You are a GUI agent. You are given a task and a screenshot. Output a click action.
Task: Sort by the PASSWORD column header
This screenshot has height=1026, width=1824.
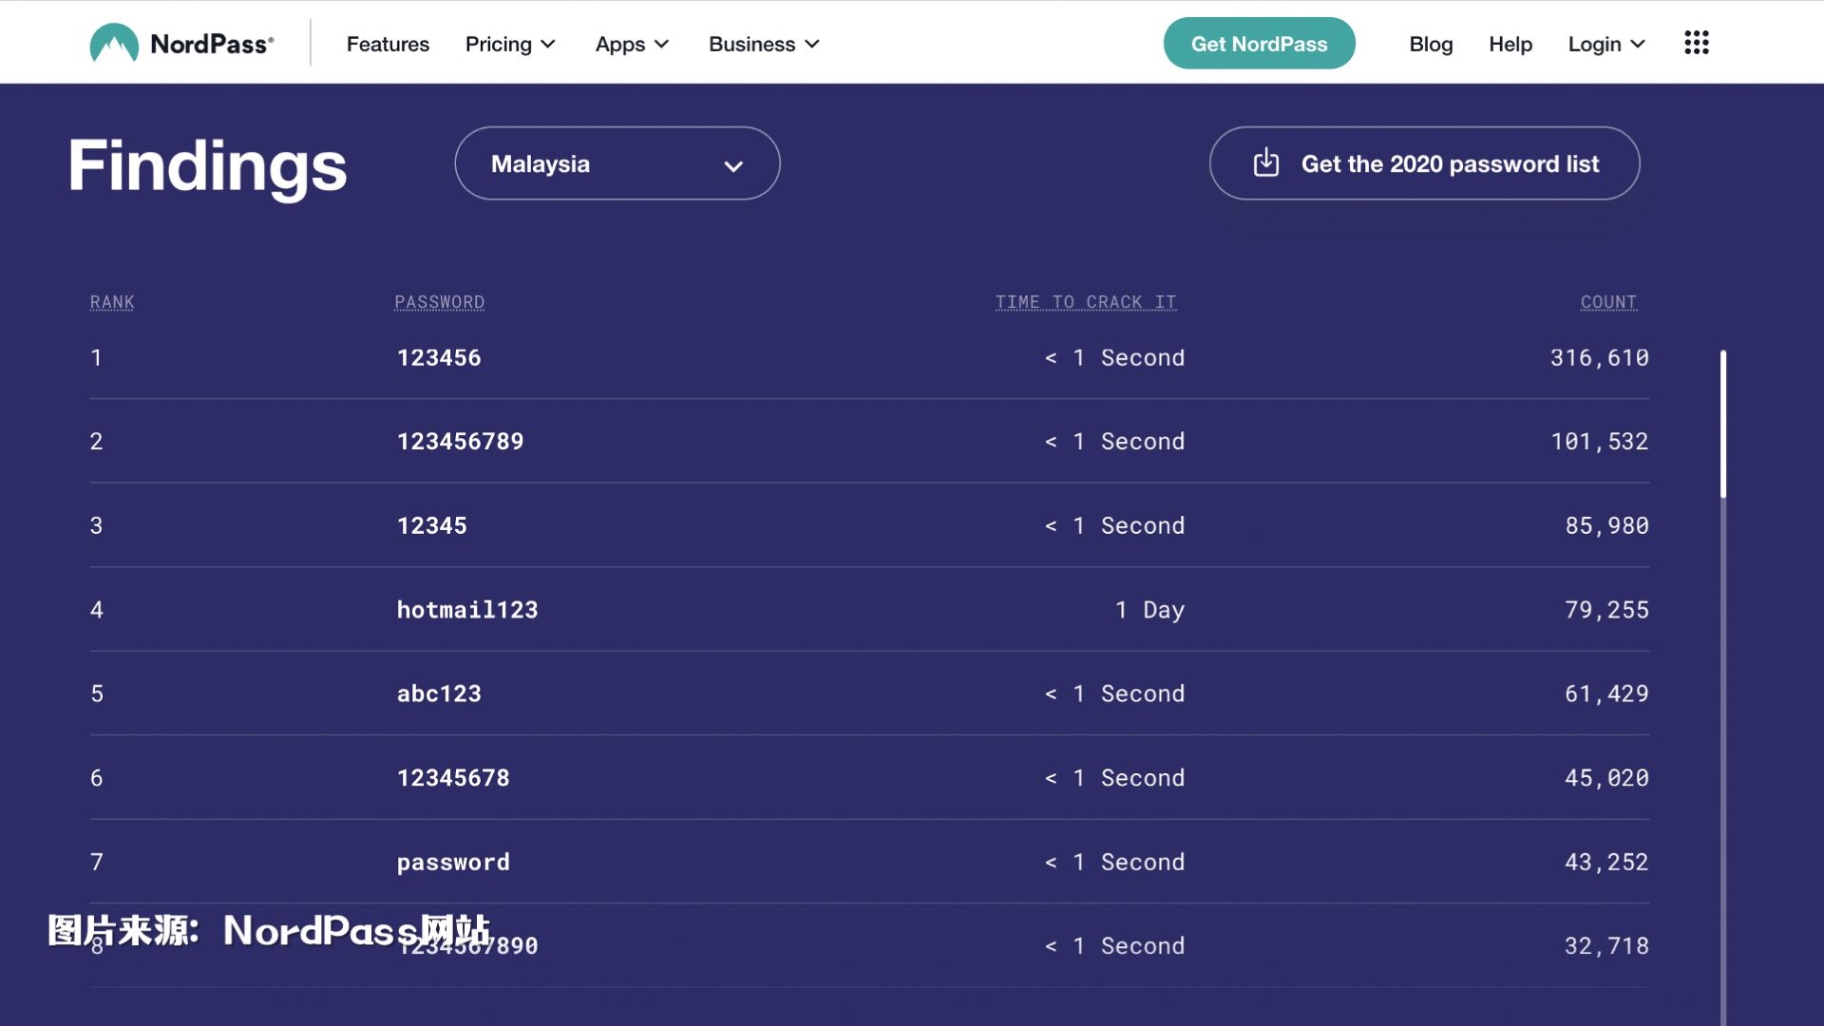pyautogui.click(x=440, y=302)
